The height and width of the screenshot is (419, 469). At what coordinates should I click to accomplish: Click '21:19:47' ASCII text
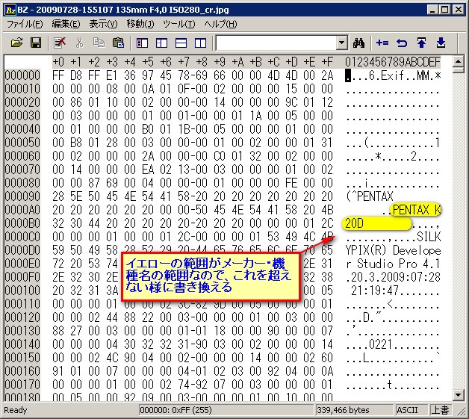(375, 291)
